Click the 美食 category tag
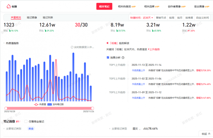 point(31,129)
